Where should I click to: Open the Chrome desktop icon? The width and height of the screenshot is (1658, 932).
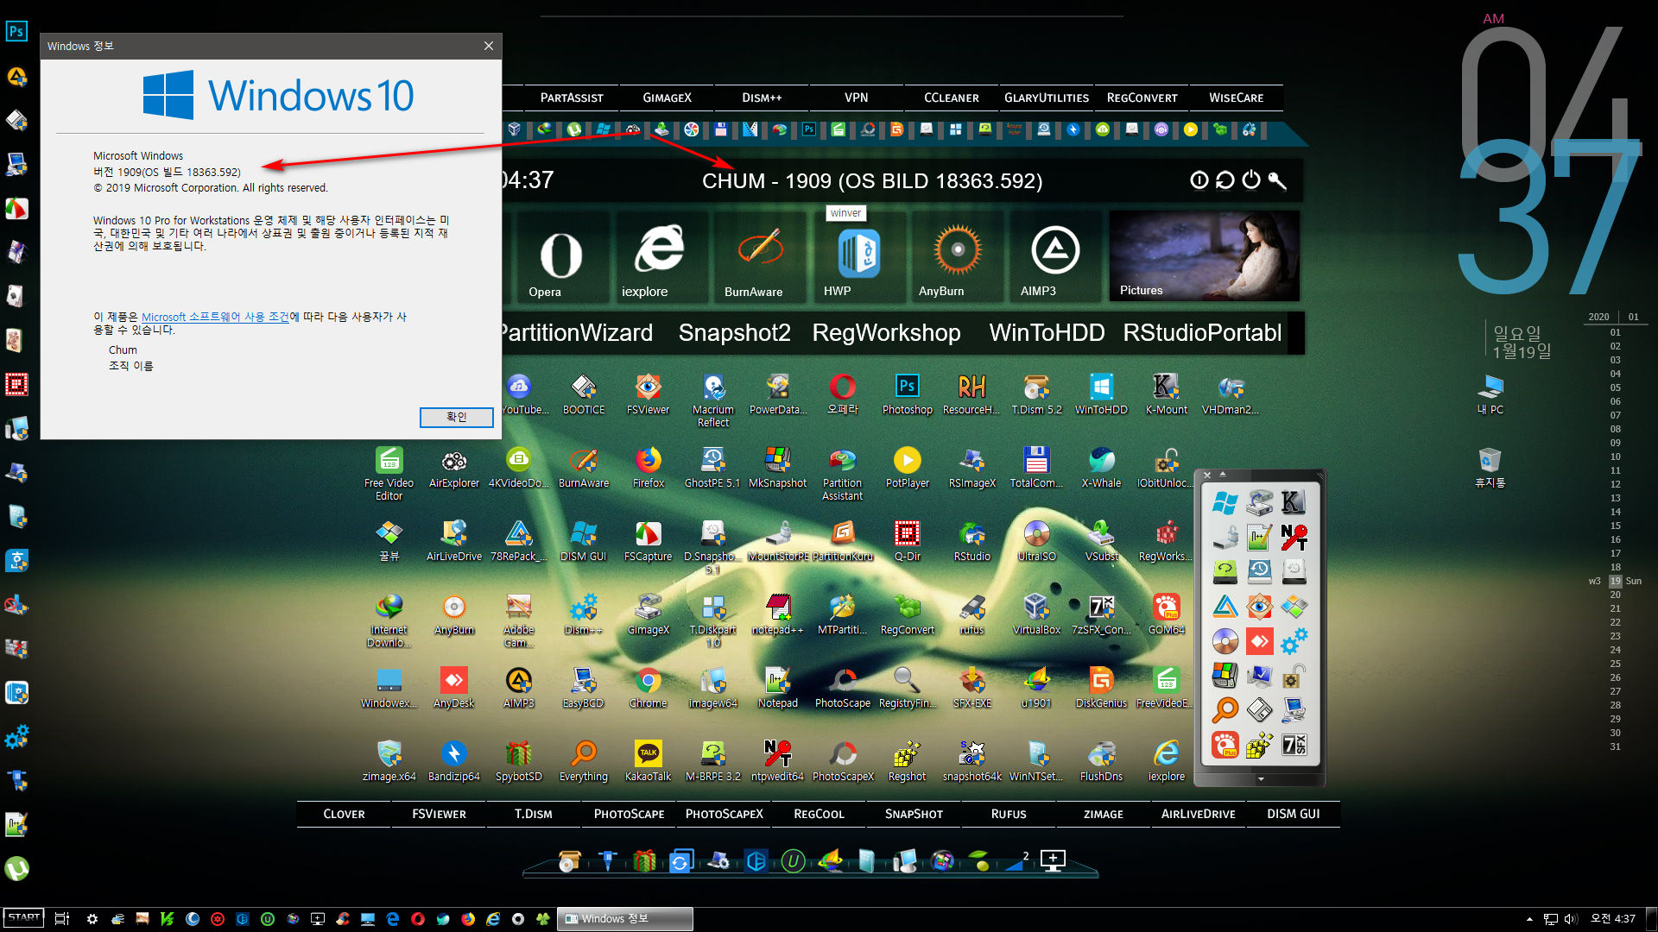(648, 688)
